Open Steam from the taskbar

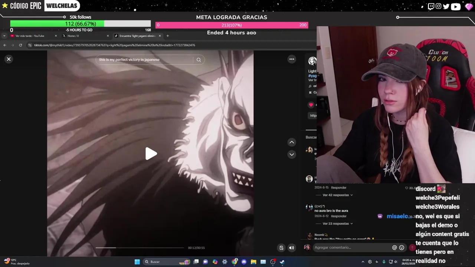pos(282,262)
